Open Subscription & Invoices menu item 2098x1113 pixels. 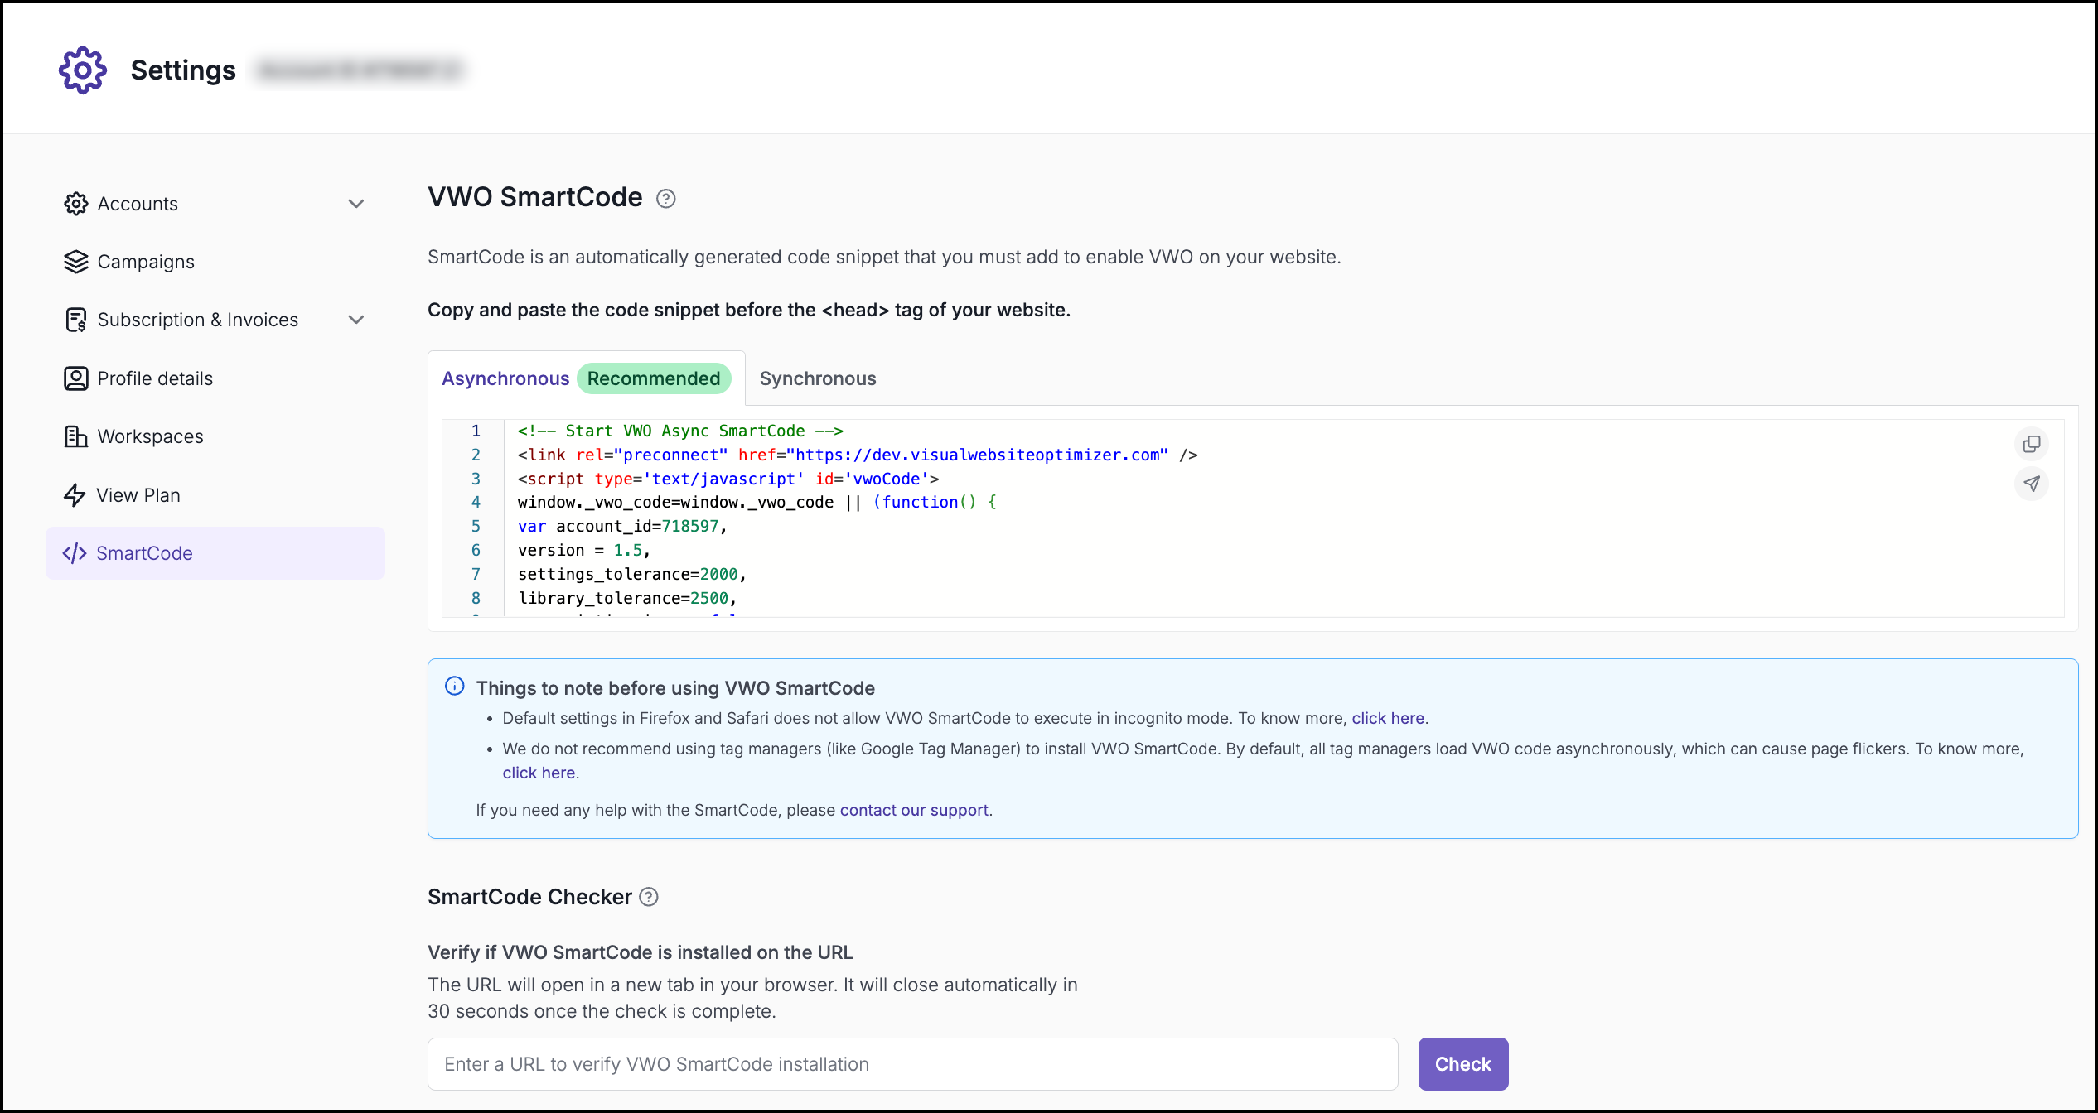click(215, 320)
